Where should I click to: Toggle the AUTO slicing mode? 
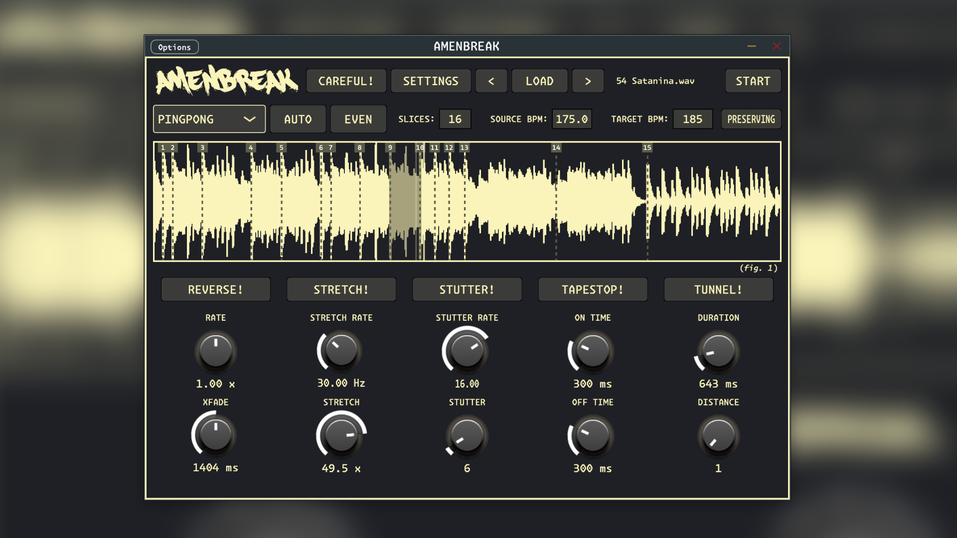[x=298, y=120]
